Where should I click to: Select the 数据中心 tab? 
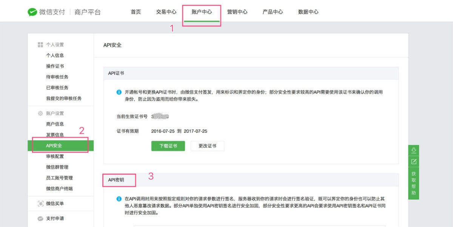(308, 12)
